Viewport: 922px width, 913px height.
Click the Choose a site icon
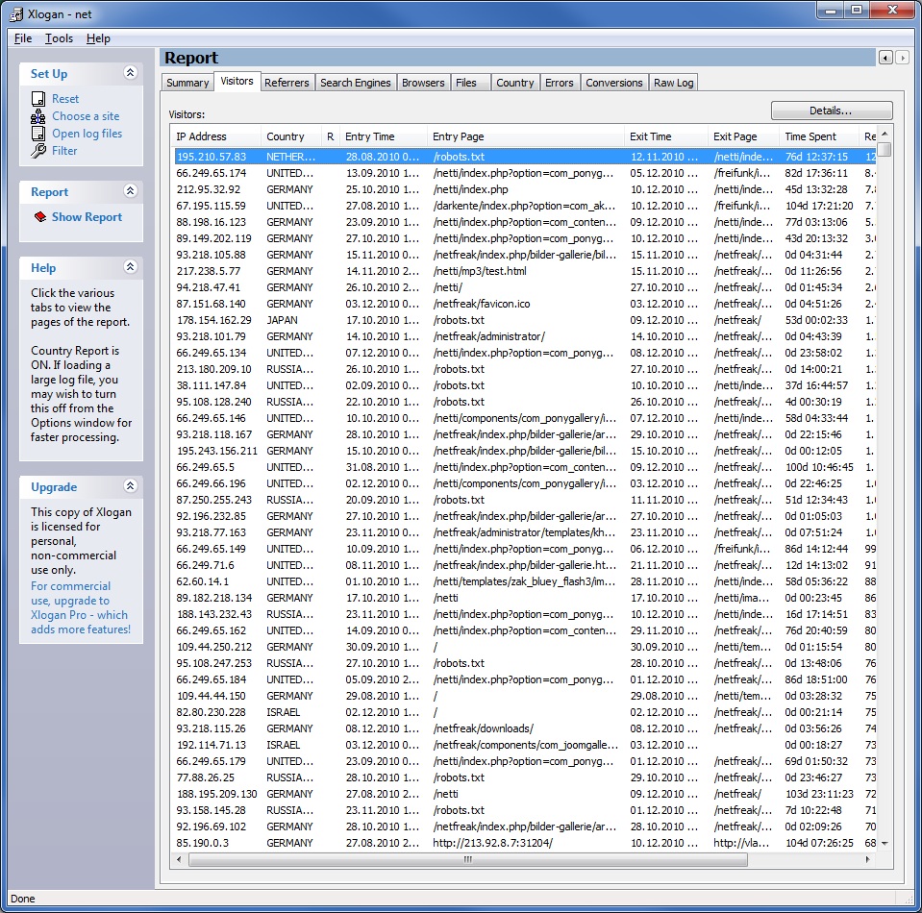click(38, 116)
